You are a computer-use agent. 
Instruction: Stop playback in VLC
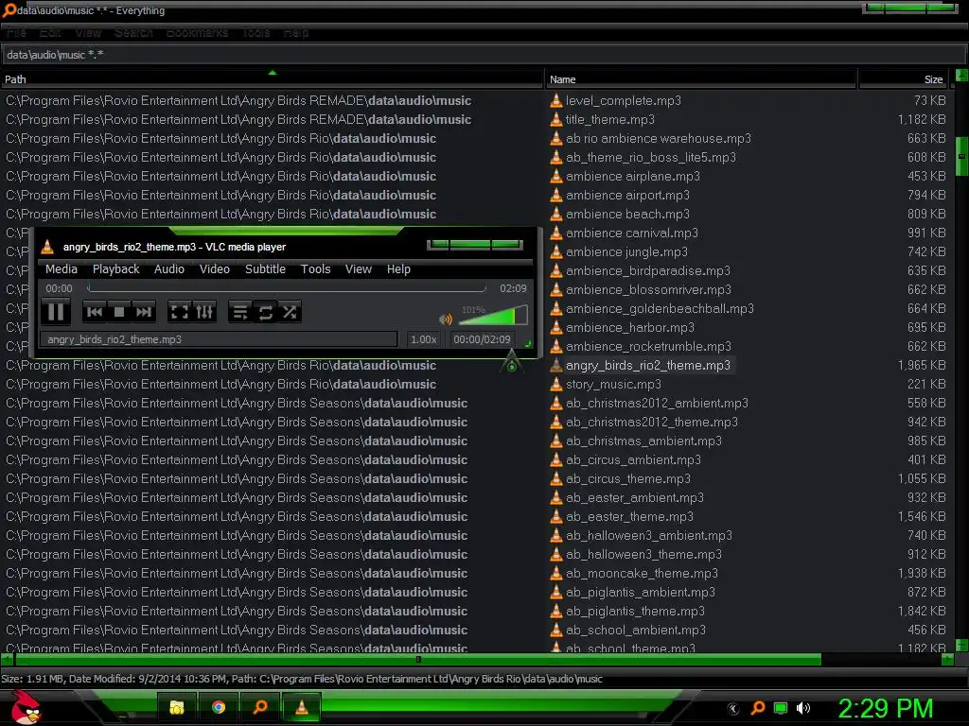(x=119, y=312)
